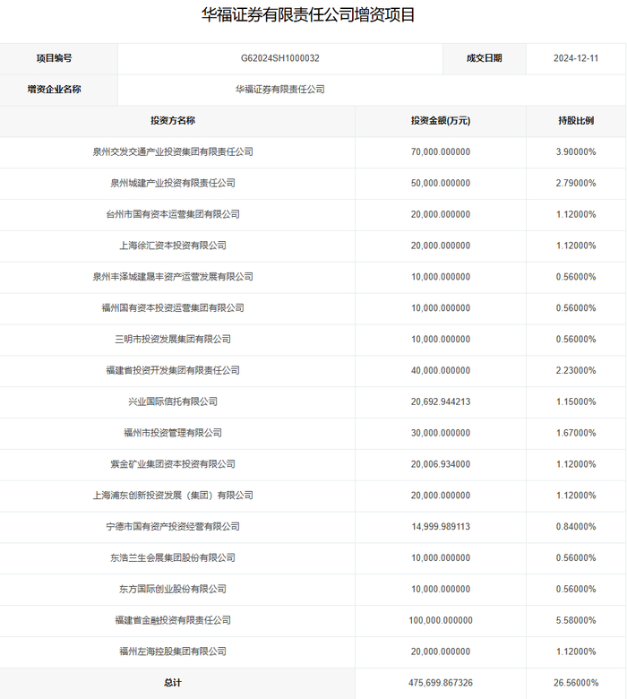Image resolution: width=627 pixels, height=699 pixels.
Task: Click amount 30,000.000000
Action: click(441, 433)
